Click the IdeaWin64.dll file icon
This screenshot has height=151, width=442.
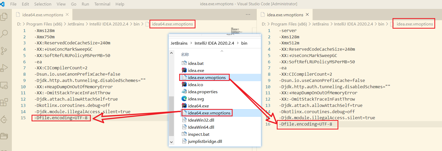[x=184, y=127]
